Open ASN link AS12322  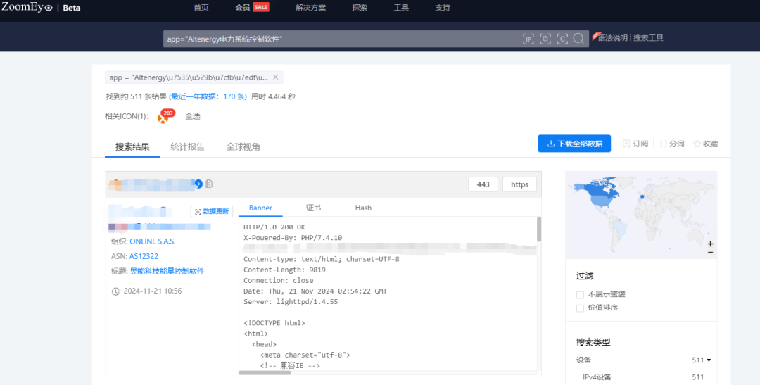click(144, 256)
